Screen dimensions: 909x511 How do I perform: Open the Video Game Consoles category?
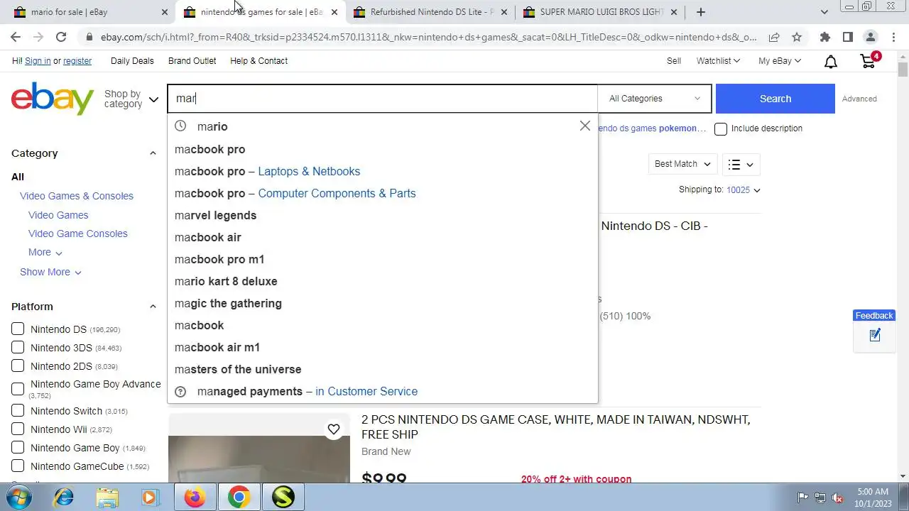(x=78, y=233)
